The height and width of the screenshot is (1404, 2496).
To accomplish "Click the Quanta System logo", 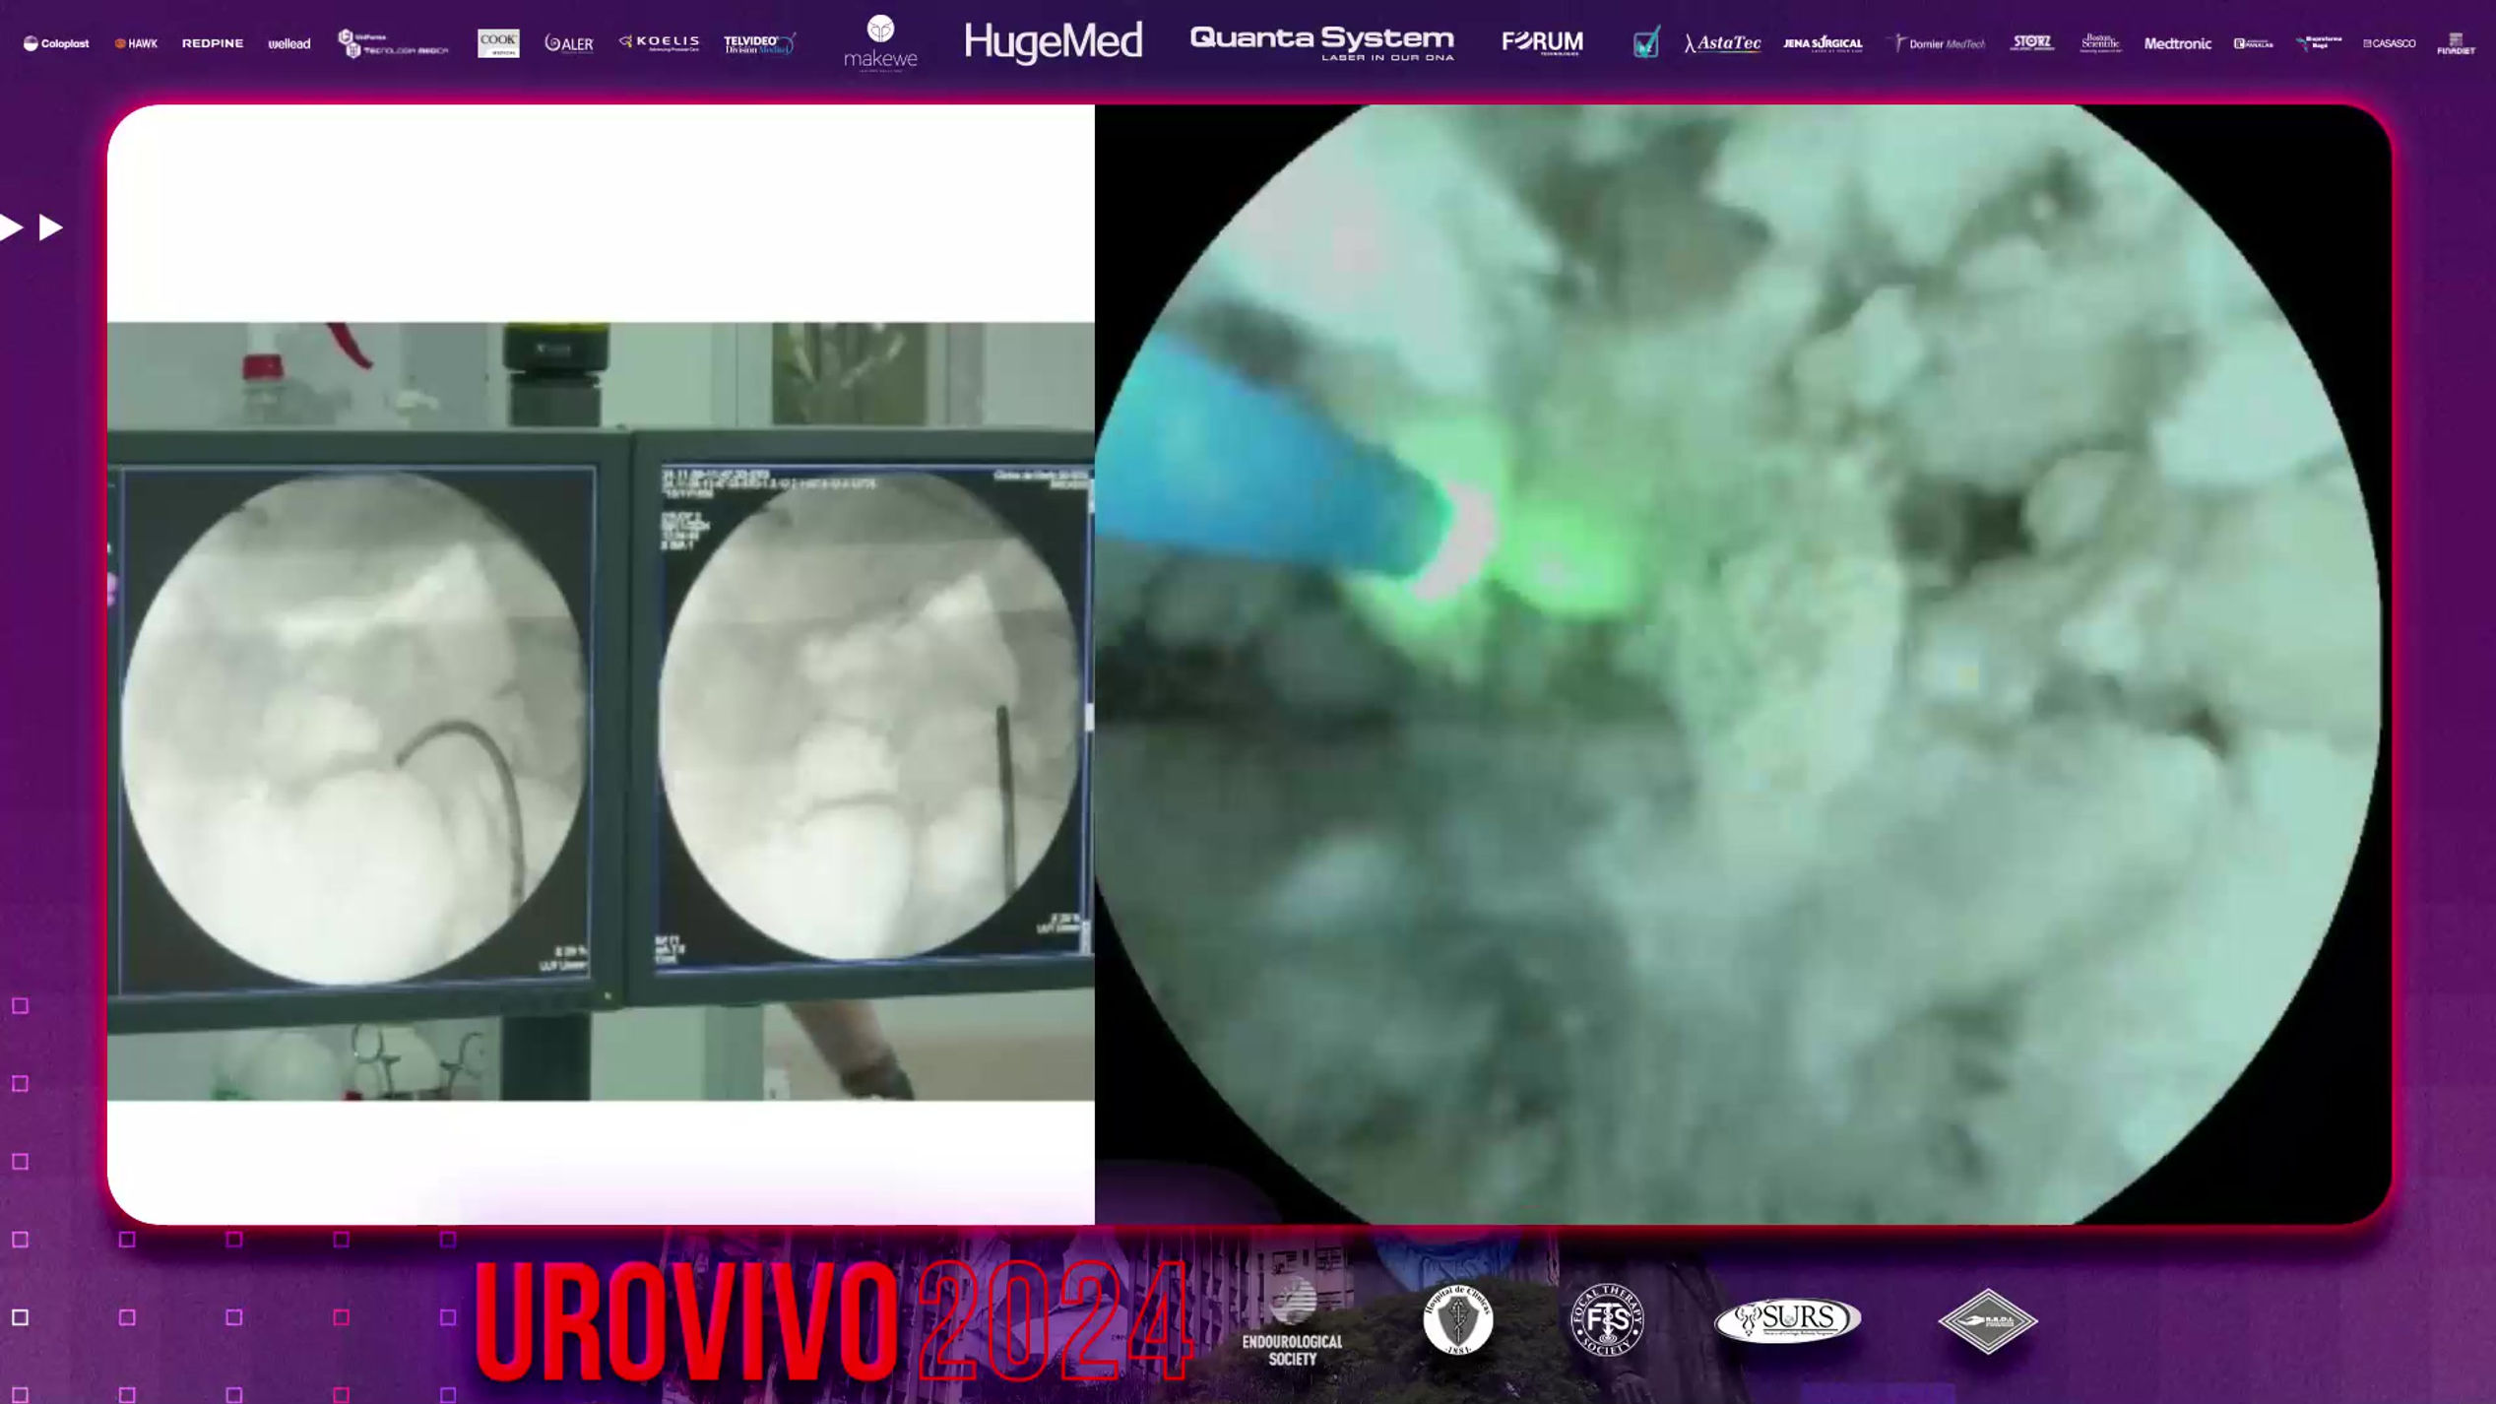I will (x=1321, y=42).
